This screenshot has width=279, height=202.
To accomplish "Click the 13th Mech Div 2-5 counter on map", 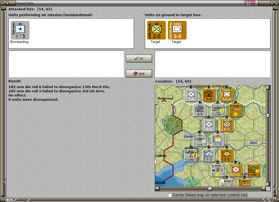I will [227, 155].
